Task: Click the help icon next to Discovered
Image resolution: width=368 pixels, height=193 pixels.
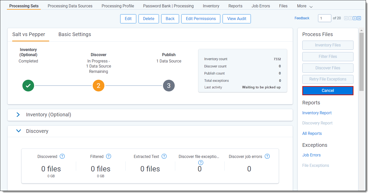Action: click(x=62, y=156)
